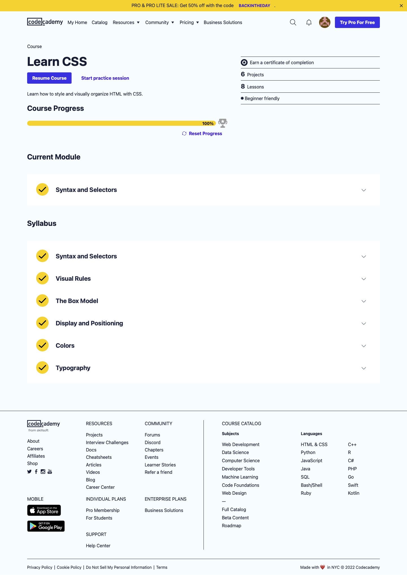Screen dimensions: 407x575
Task: Open Pricing dropdown menu
Action: (x=189, y=22)
